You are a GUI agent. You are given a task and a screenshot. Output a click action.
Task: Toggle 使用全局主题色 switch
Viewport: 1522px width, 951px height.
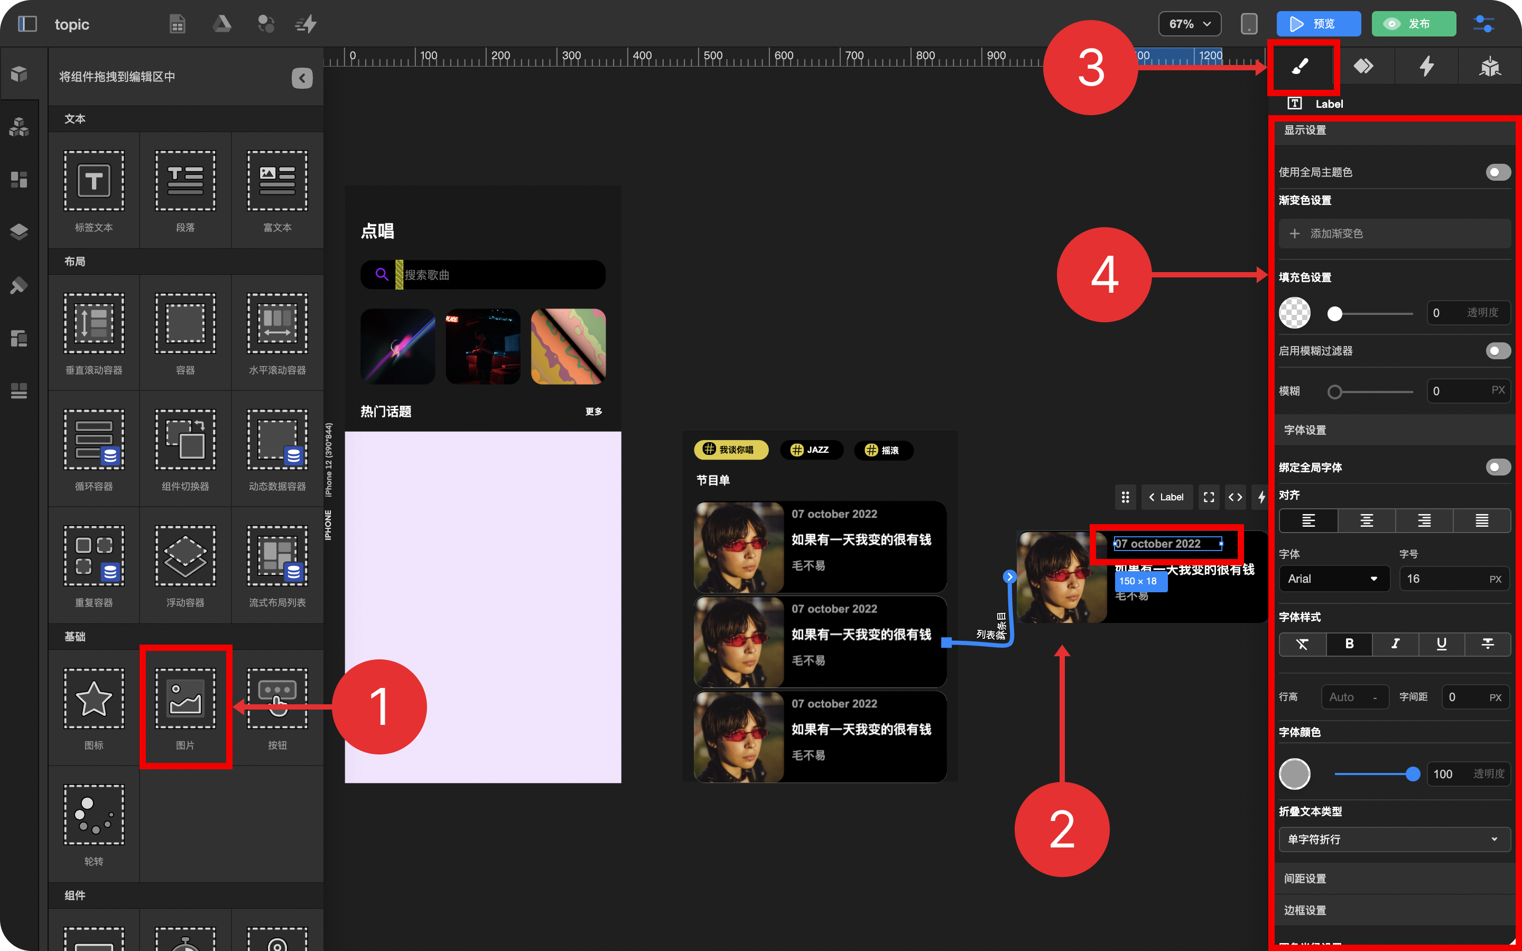pyautogui.click(x=1498, y=172)
